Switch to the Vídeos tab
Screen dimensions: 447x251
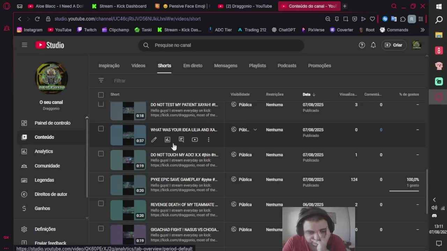click(x=138, y=66)
